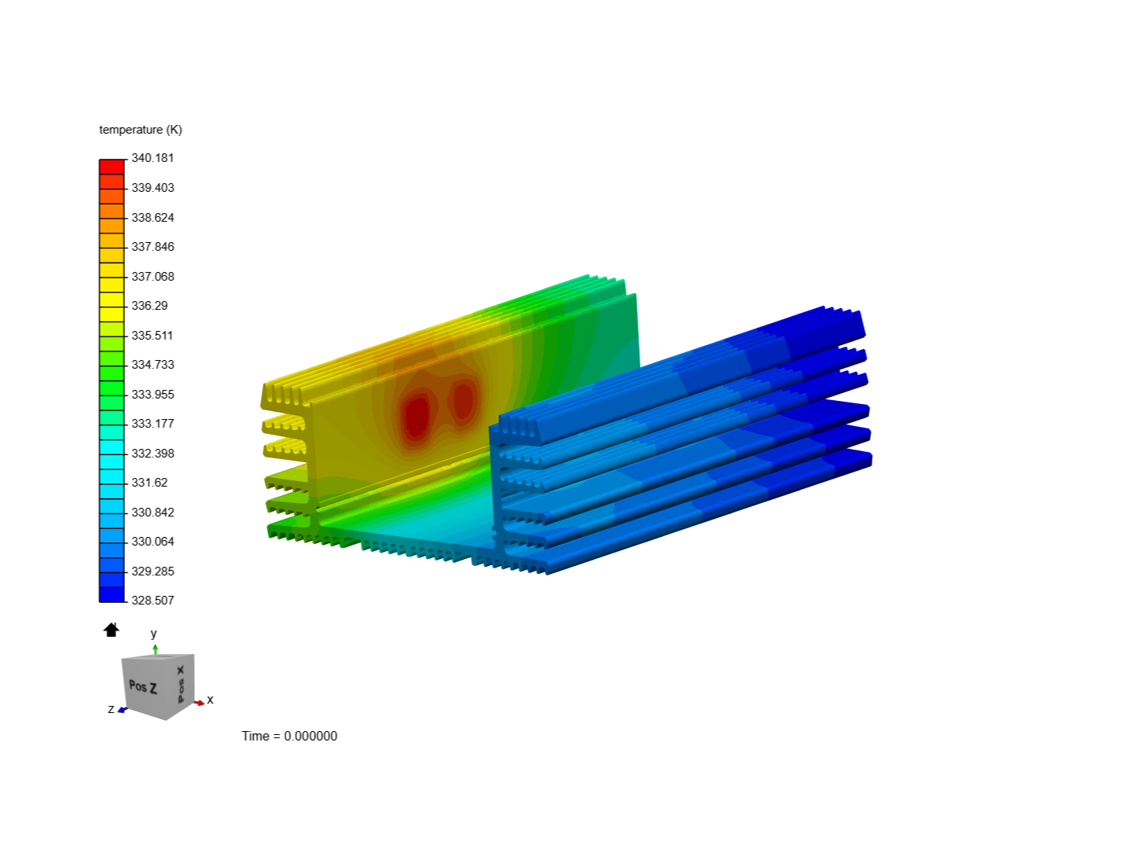Screen dimensions: 1132x849
Task: Click the blue z axis arrow
Action: [x=122, y=710]
